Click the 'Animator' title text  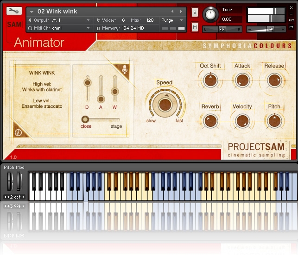pyautogui.click(x=39, y=42)
